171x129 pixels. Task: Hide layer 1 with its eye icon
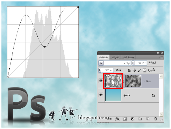(x=101, y=81)
